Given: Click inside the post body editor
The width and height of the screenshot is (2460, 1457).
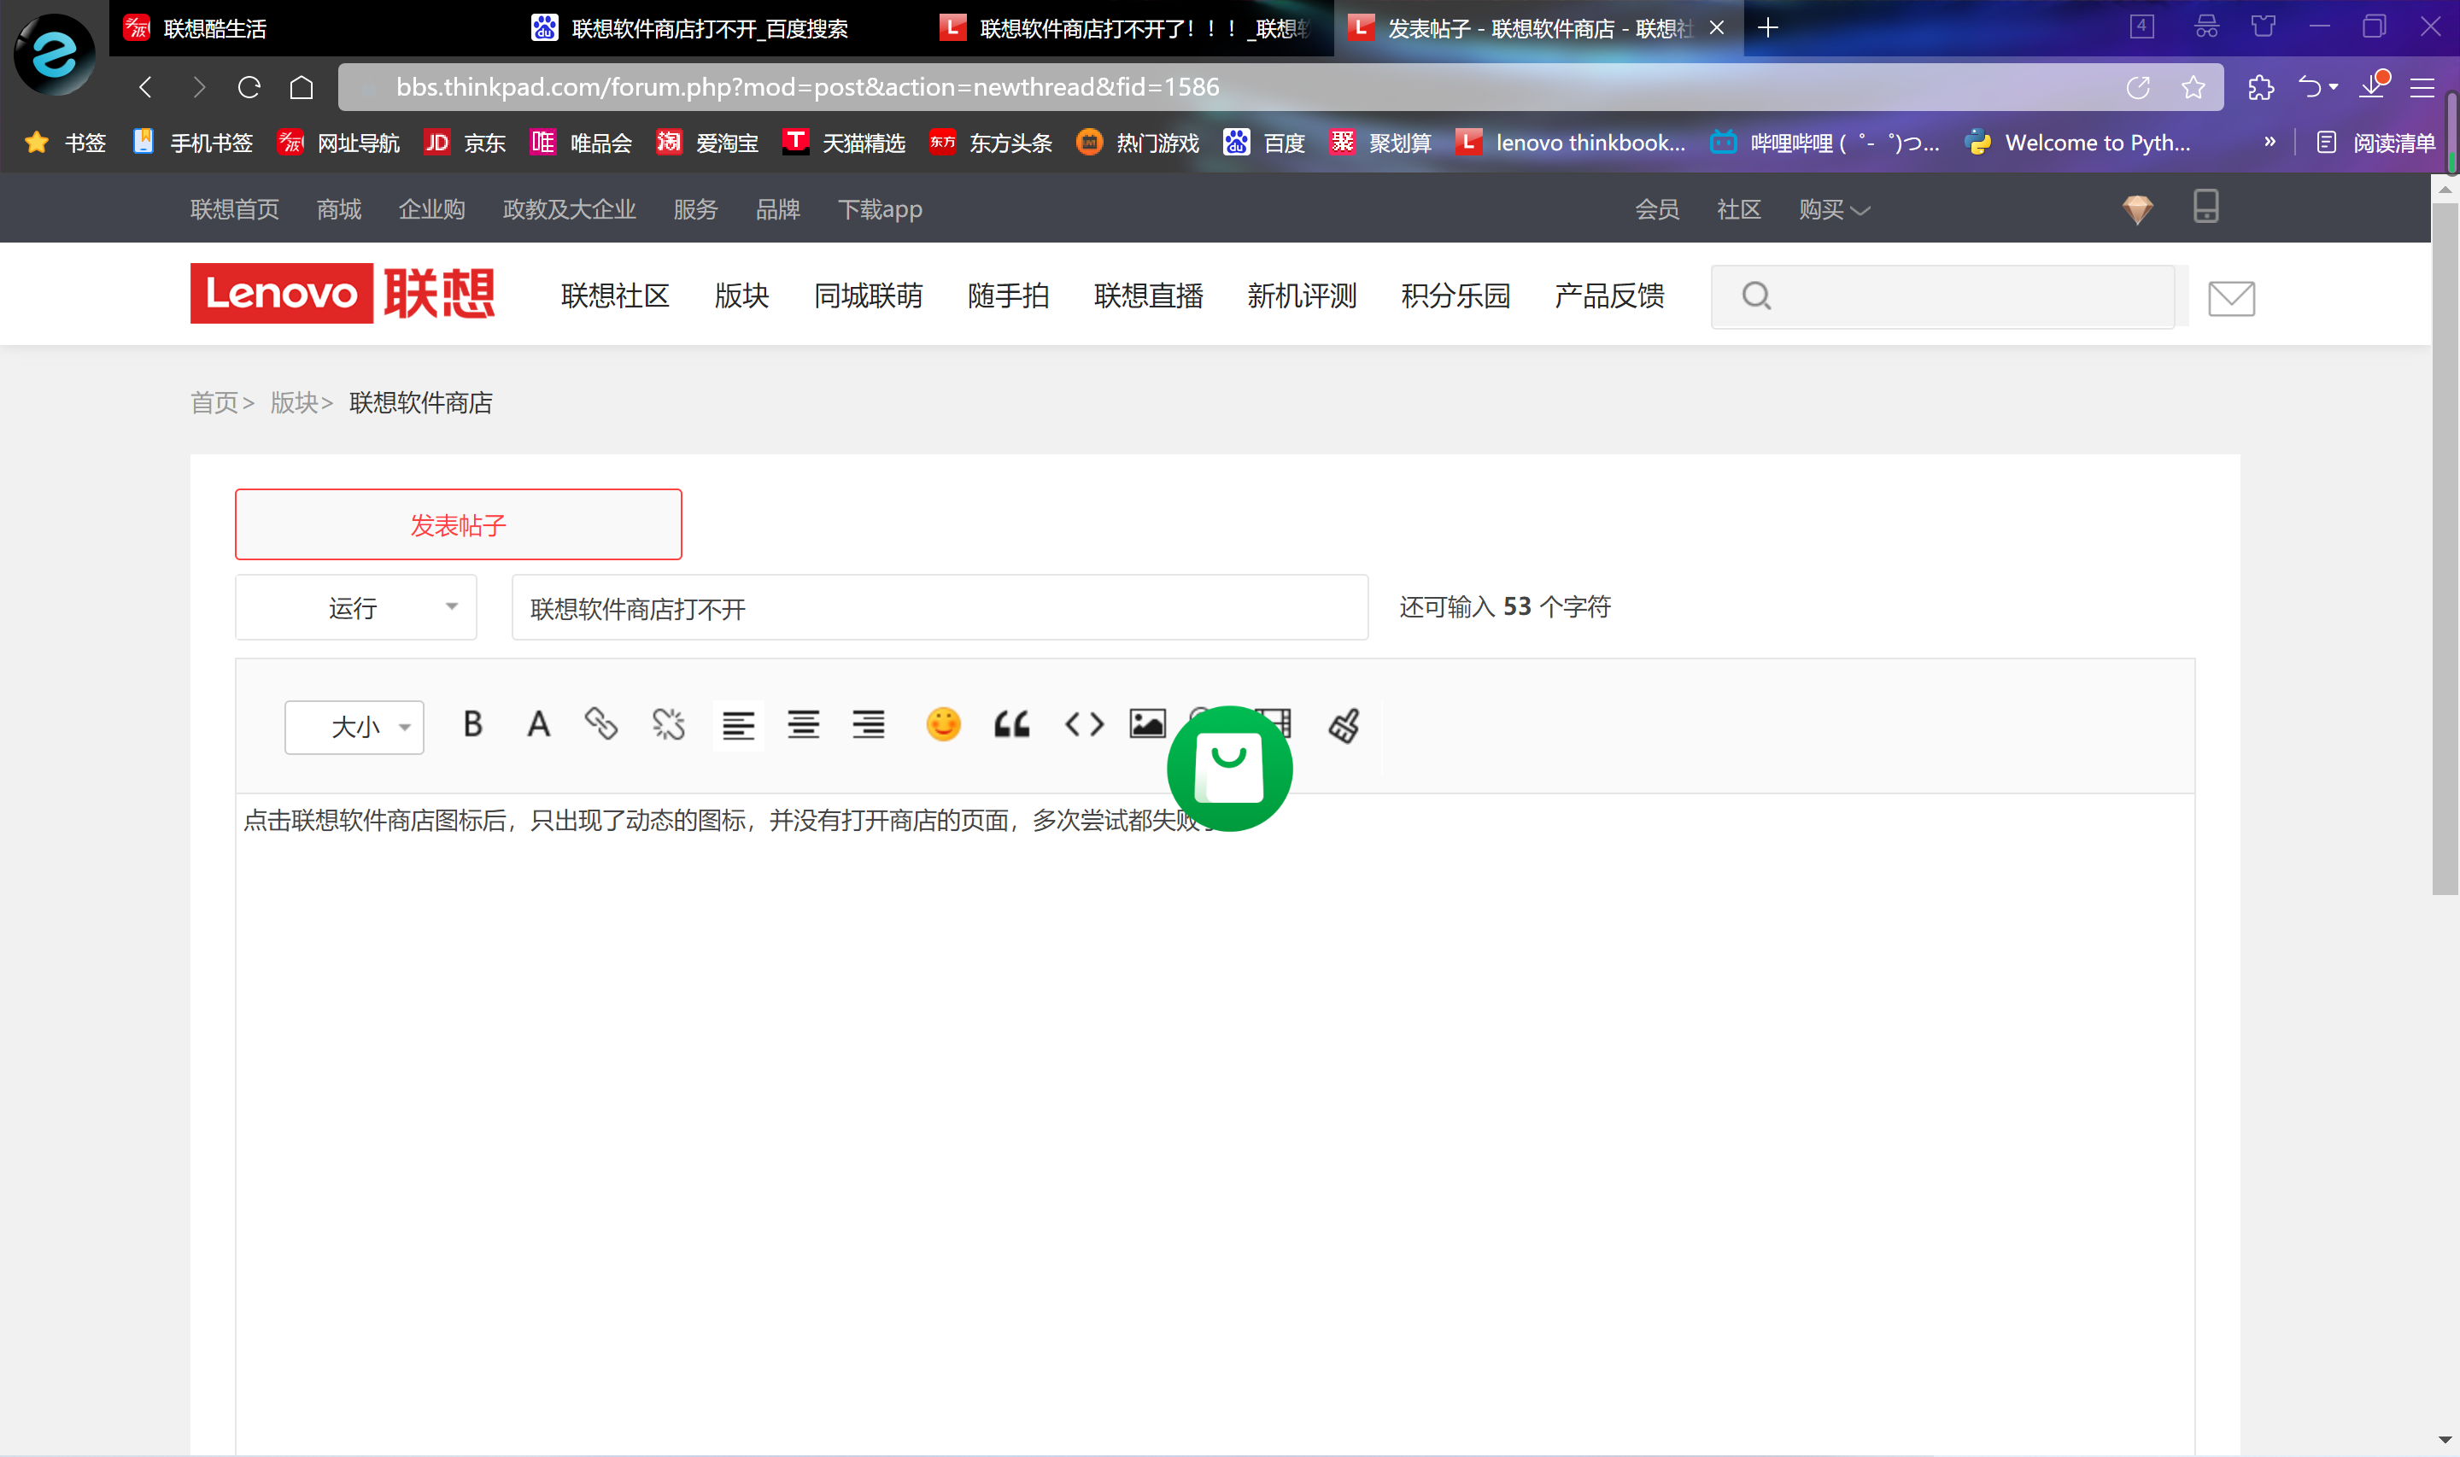Looking at the screenshot, I should (x=1215, y=1124).
